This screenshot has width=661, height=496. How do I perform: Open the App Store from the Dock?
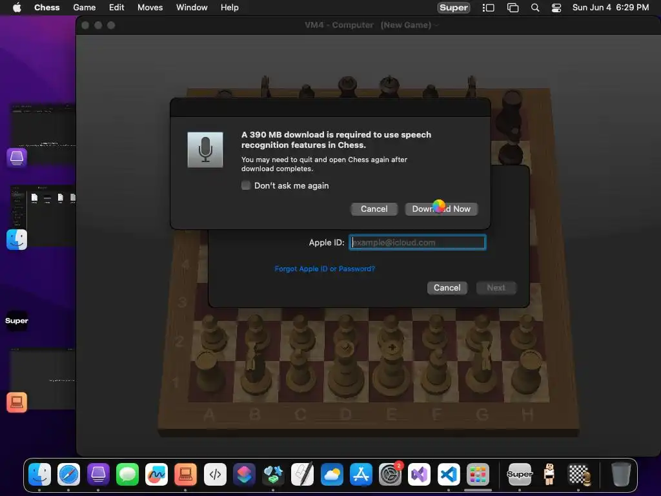361,474
